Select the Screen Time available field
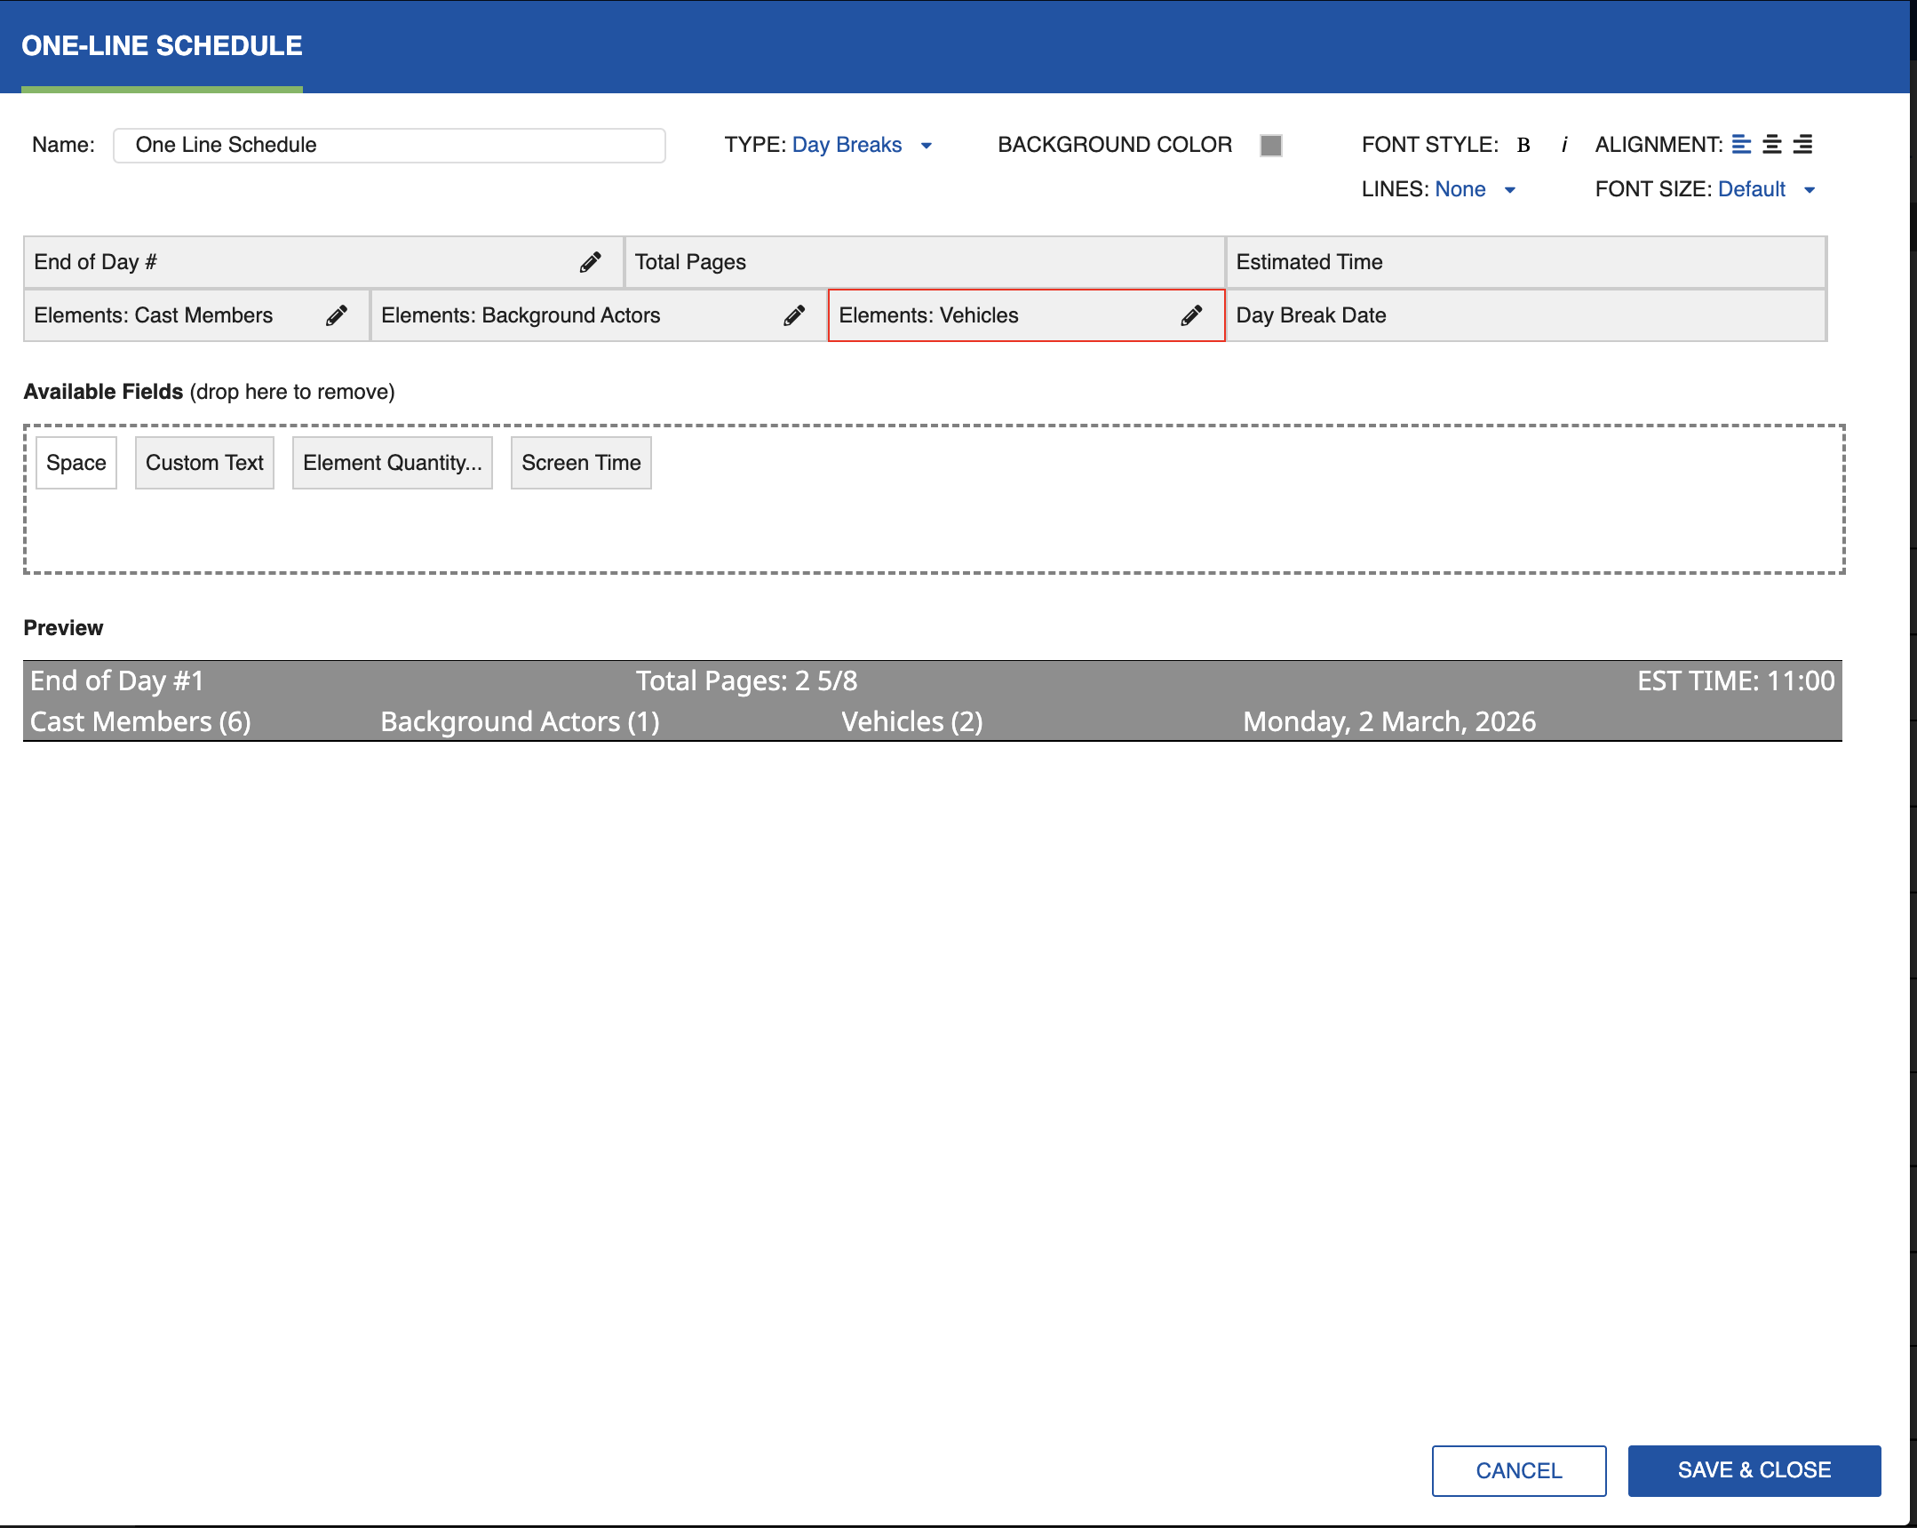Viewport: 1917px width, 1528px height. point(581,463)
